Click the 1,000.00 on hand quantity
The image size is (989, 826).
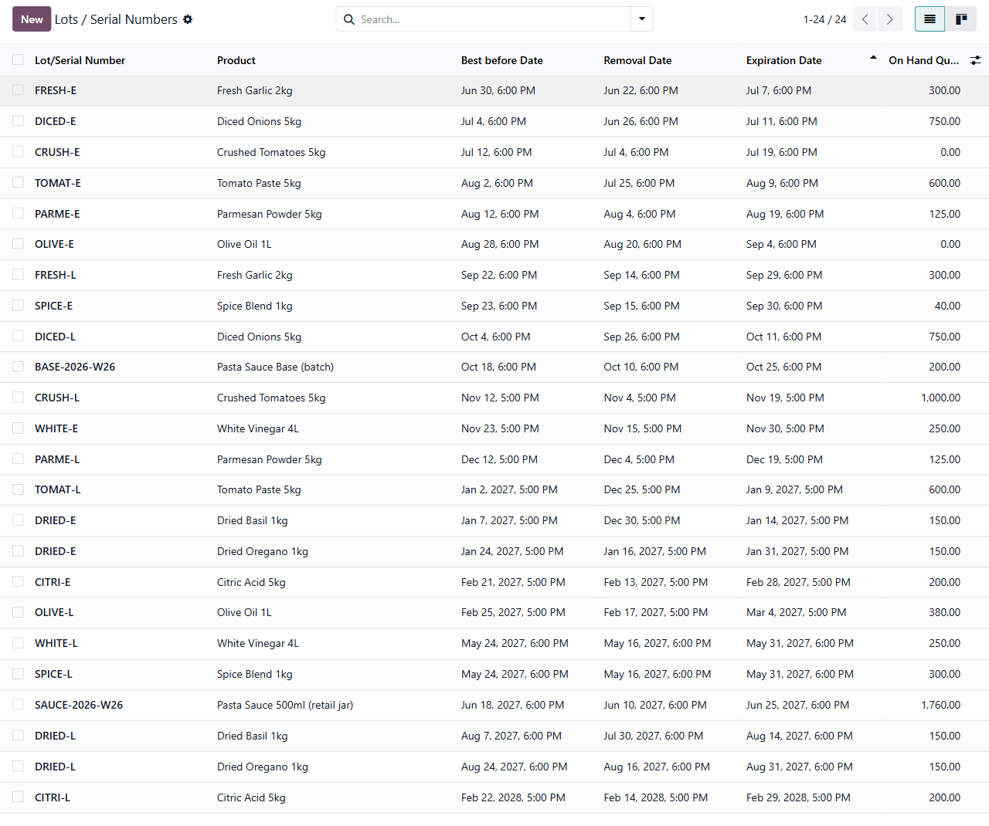coord(940,398)
